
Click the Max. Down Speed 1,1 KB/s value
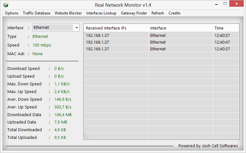pyautogui.click(x=62, y=84)
